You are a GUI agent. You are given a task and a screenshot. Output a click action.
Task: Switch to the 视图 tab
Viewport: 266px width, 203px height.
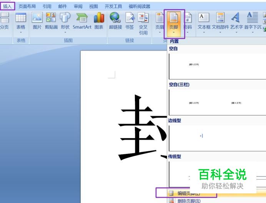pyautogui.click(x=94, y=7)
